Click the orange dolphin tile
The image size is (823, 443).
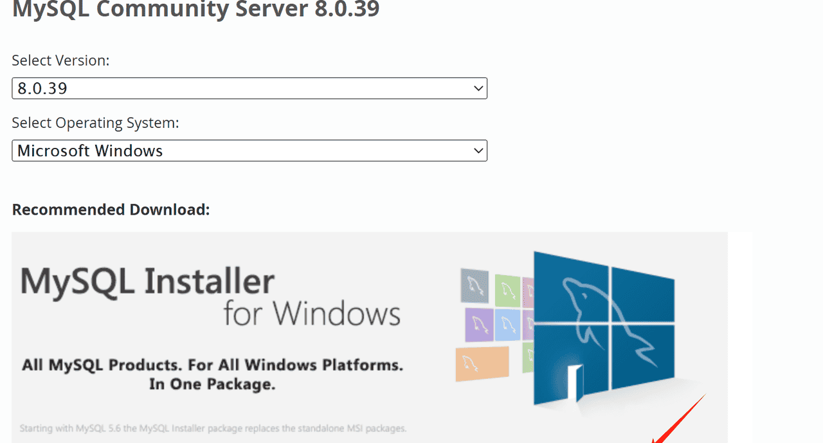point(482,364)
